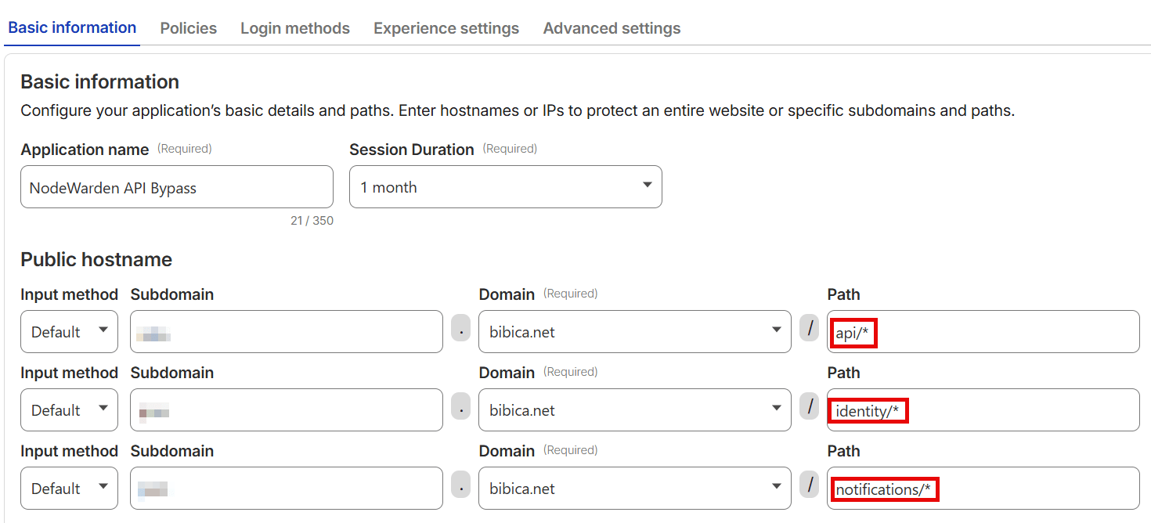Viewport: 1151px width, 523px height.
Task: Click the Application name text field
Action: [176, 187]
